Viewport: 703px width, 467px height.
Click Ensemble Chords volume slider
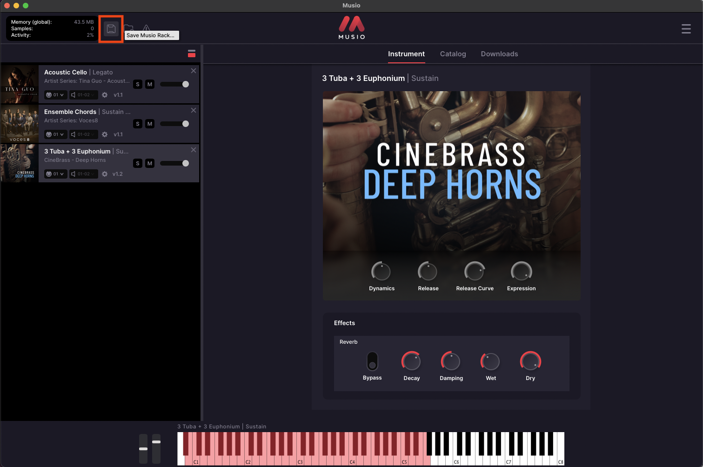point(174,124)
